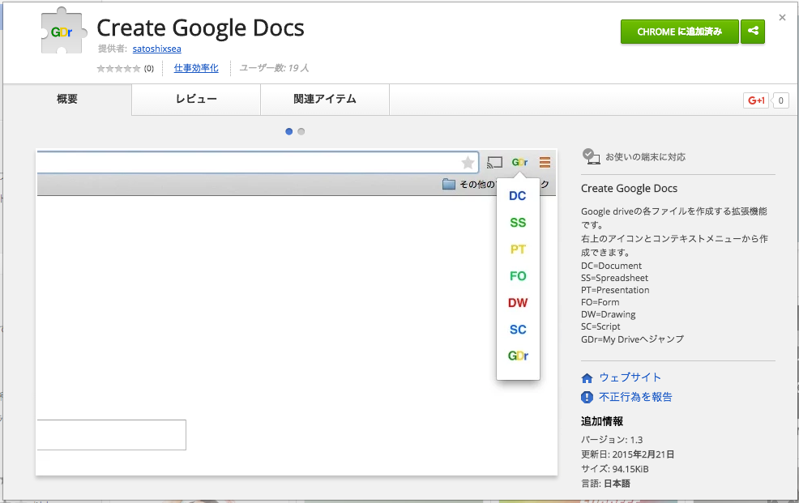Click the cast icon in screenshot toolbar
The height and width of the screenshot is (503, 799).
click(x=494, y=163)
